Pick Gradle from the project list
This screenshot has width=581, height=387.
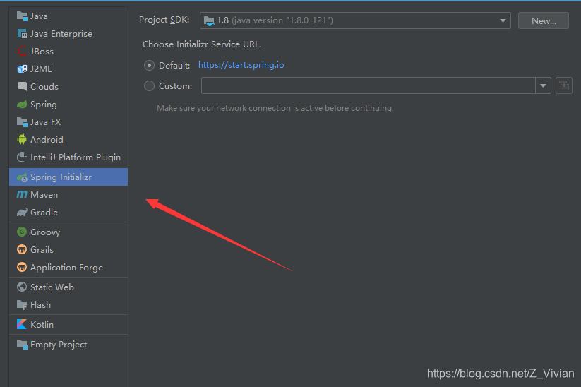pyautogui.click(x=68, y=213)
